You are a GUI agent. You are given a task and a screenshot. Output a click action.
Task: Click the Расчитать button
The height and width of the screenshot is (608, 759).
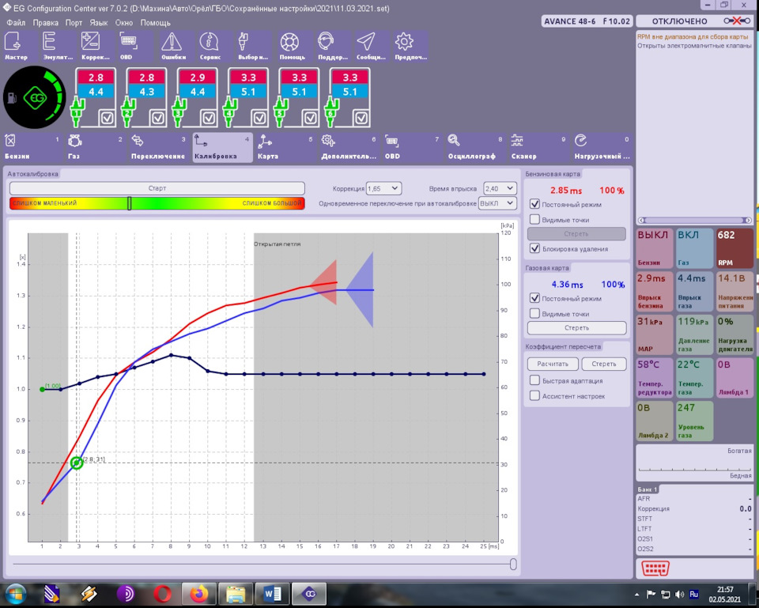[551, 364]
